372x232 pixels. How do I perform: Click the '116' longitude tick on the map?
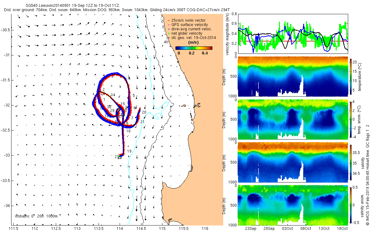tap(205, 228)
